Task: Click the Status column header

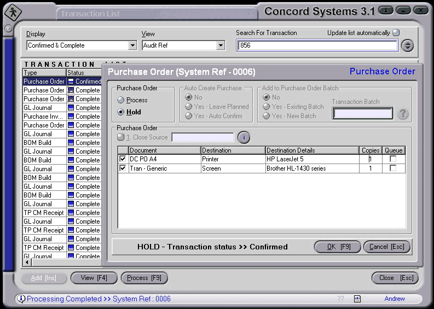Action: (x=84, y=73)
